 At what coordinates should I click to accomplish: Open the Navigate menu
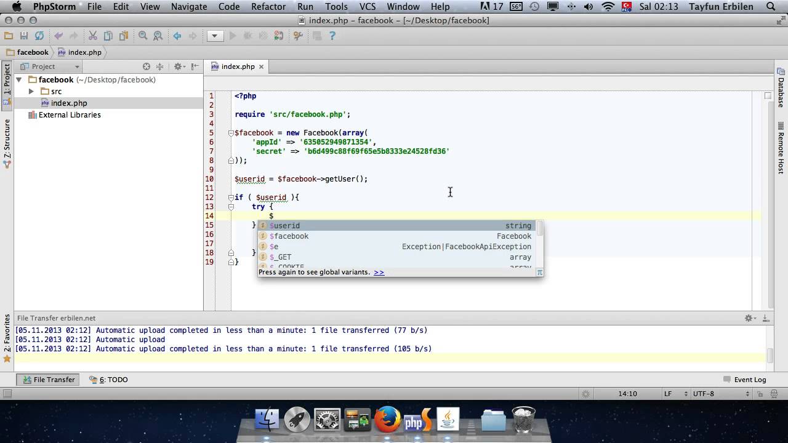click(x=189, y=7)
